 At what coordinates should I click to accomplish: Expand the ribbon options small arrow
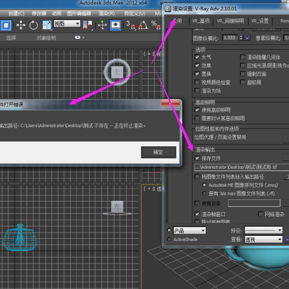tap(83, 38)
